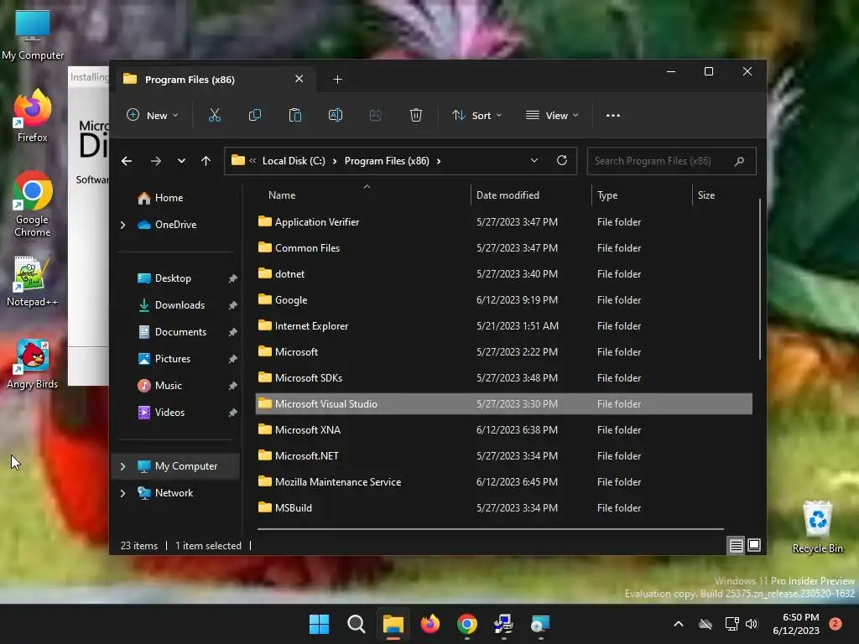
Task: Click Local Disk (C:) breadcrumb
Action: 294,161
